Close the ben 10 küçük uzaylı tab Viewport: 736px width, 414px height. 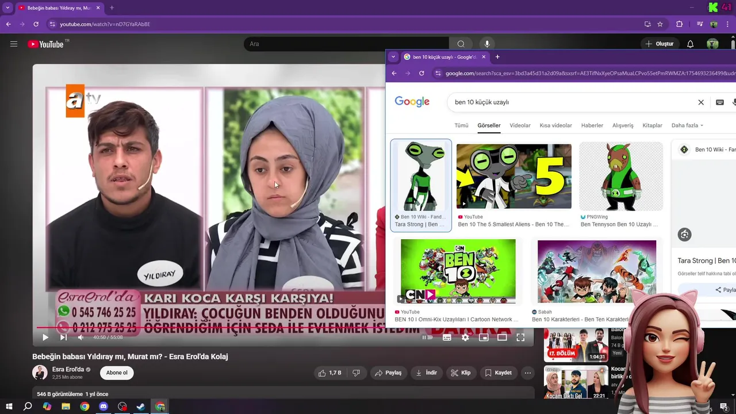tap(484, 57)
